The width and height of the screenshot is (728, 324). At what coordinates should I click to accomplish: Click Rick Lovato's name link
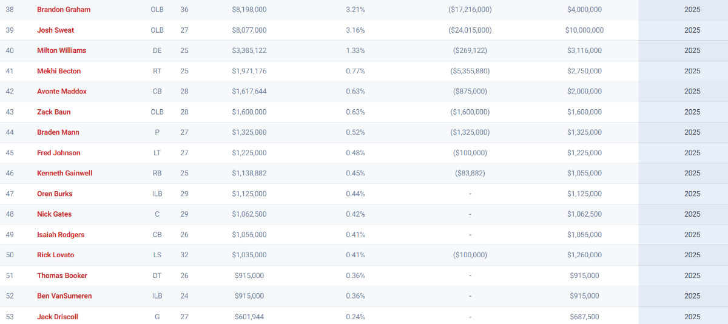[x=55, y=255]
